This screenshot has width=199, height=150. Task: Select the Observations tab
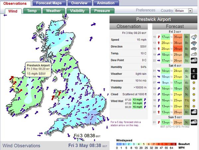pos(15,3)
